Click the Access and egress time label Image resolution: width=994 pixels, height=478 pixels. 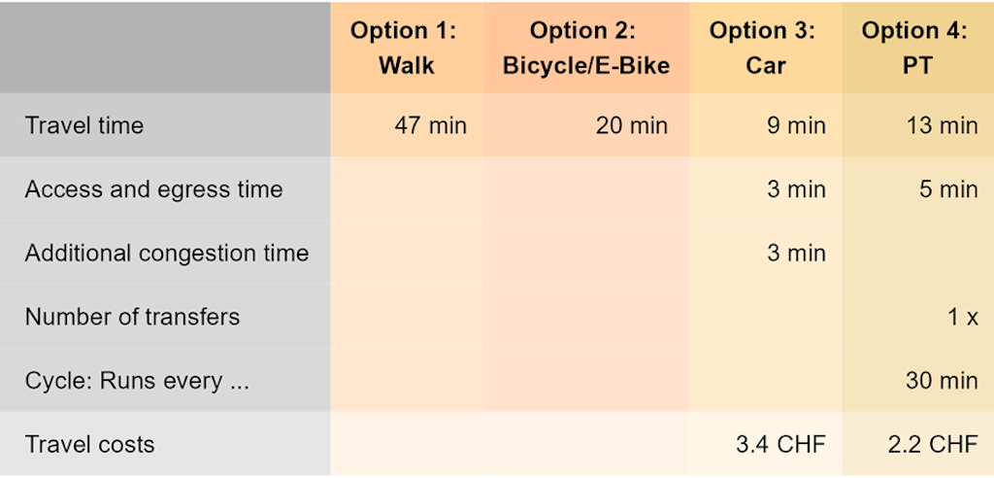[x=153, y=189]
